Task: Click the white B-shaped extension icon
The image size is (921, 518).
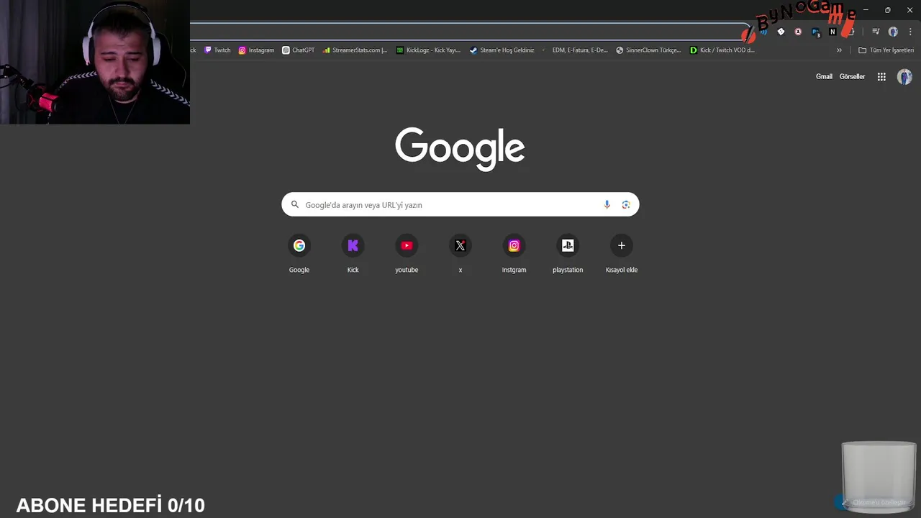Action: pyautogui.click(x=781, y=32)
